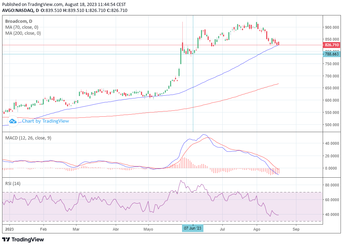This screenshot has height=246, width=343.
Task: Click the 'MACD (12, 26, close, 9)' label
Action: tap(28, 138)
